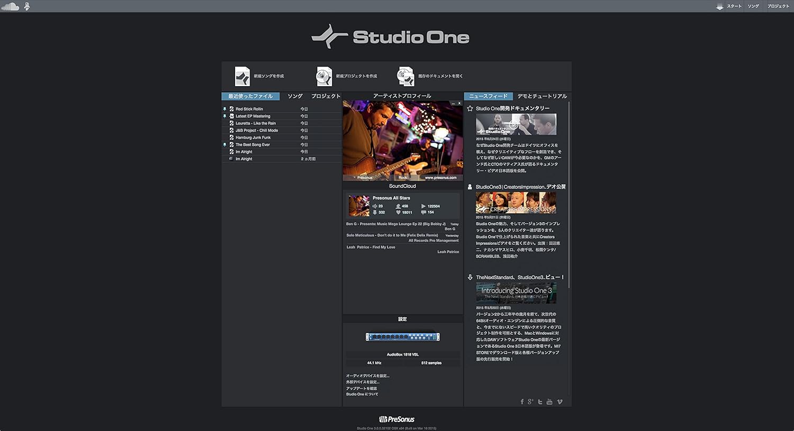Viewport: 794px width, 431px height.
Task: Click project icon next to Latest EP Mastering
Action: coord(231,116)
